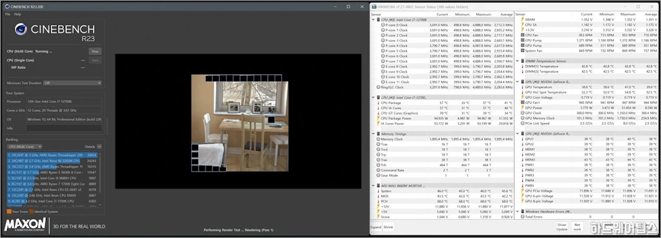Viewport: 661px width, 238px height.
Task: Select the Tcas timing icon
Action: 378,144
